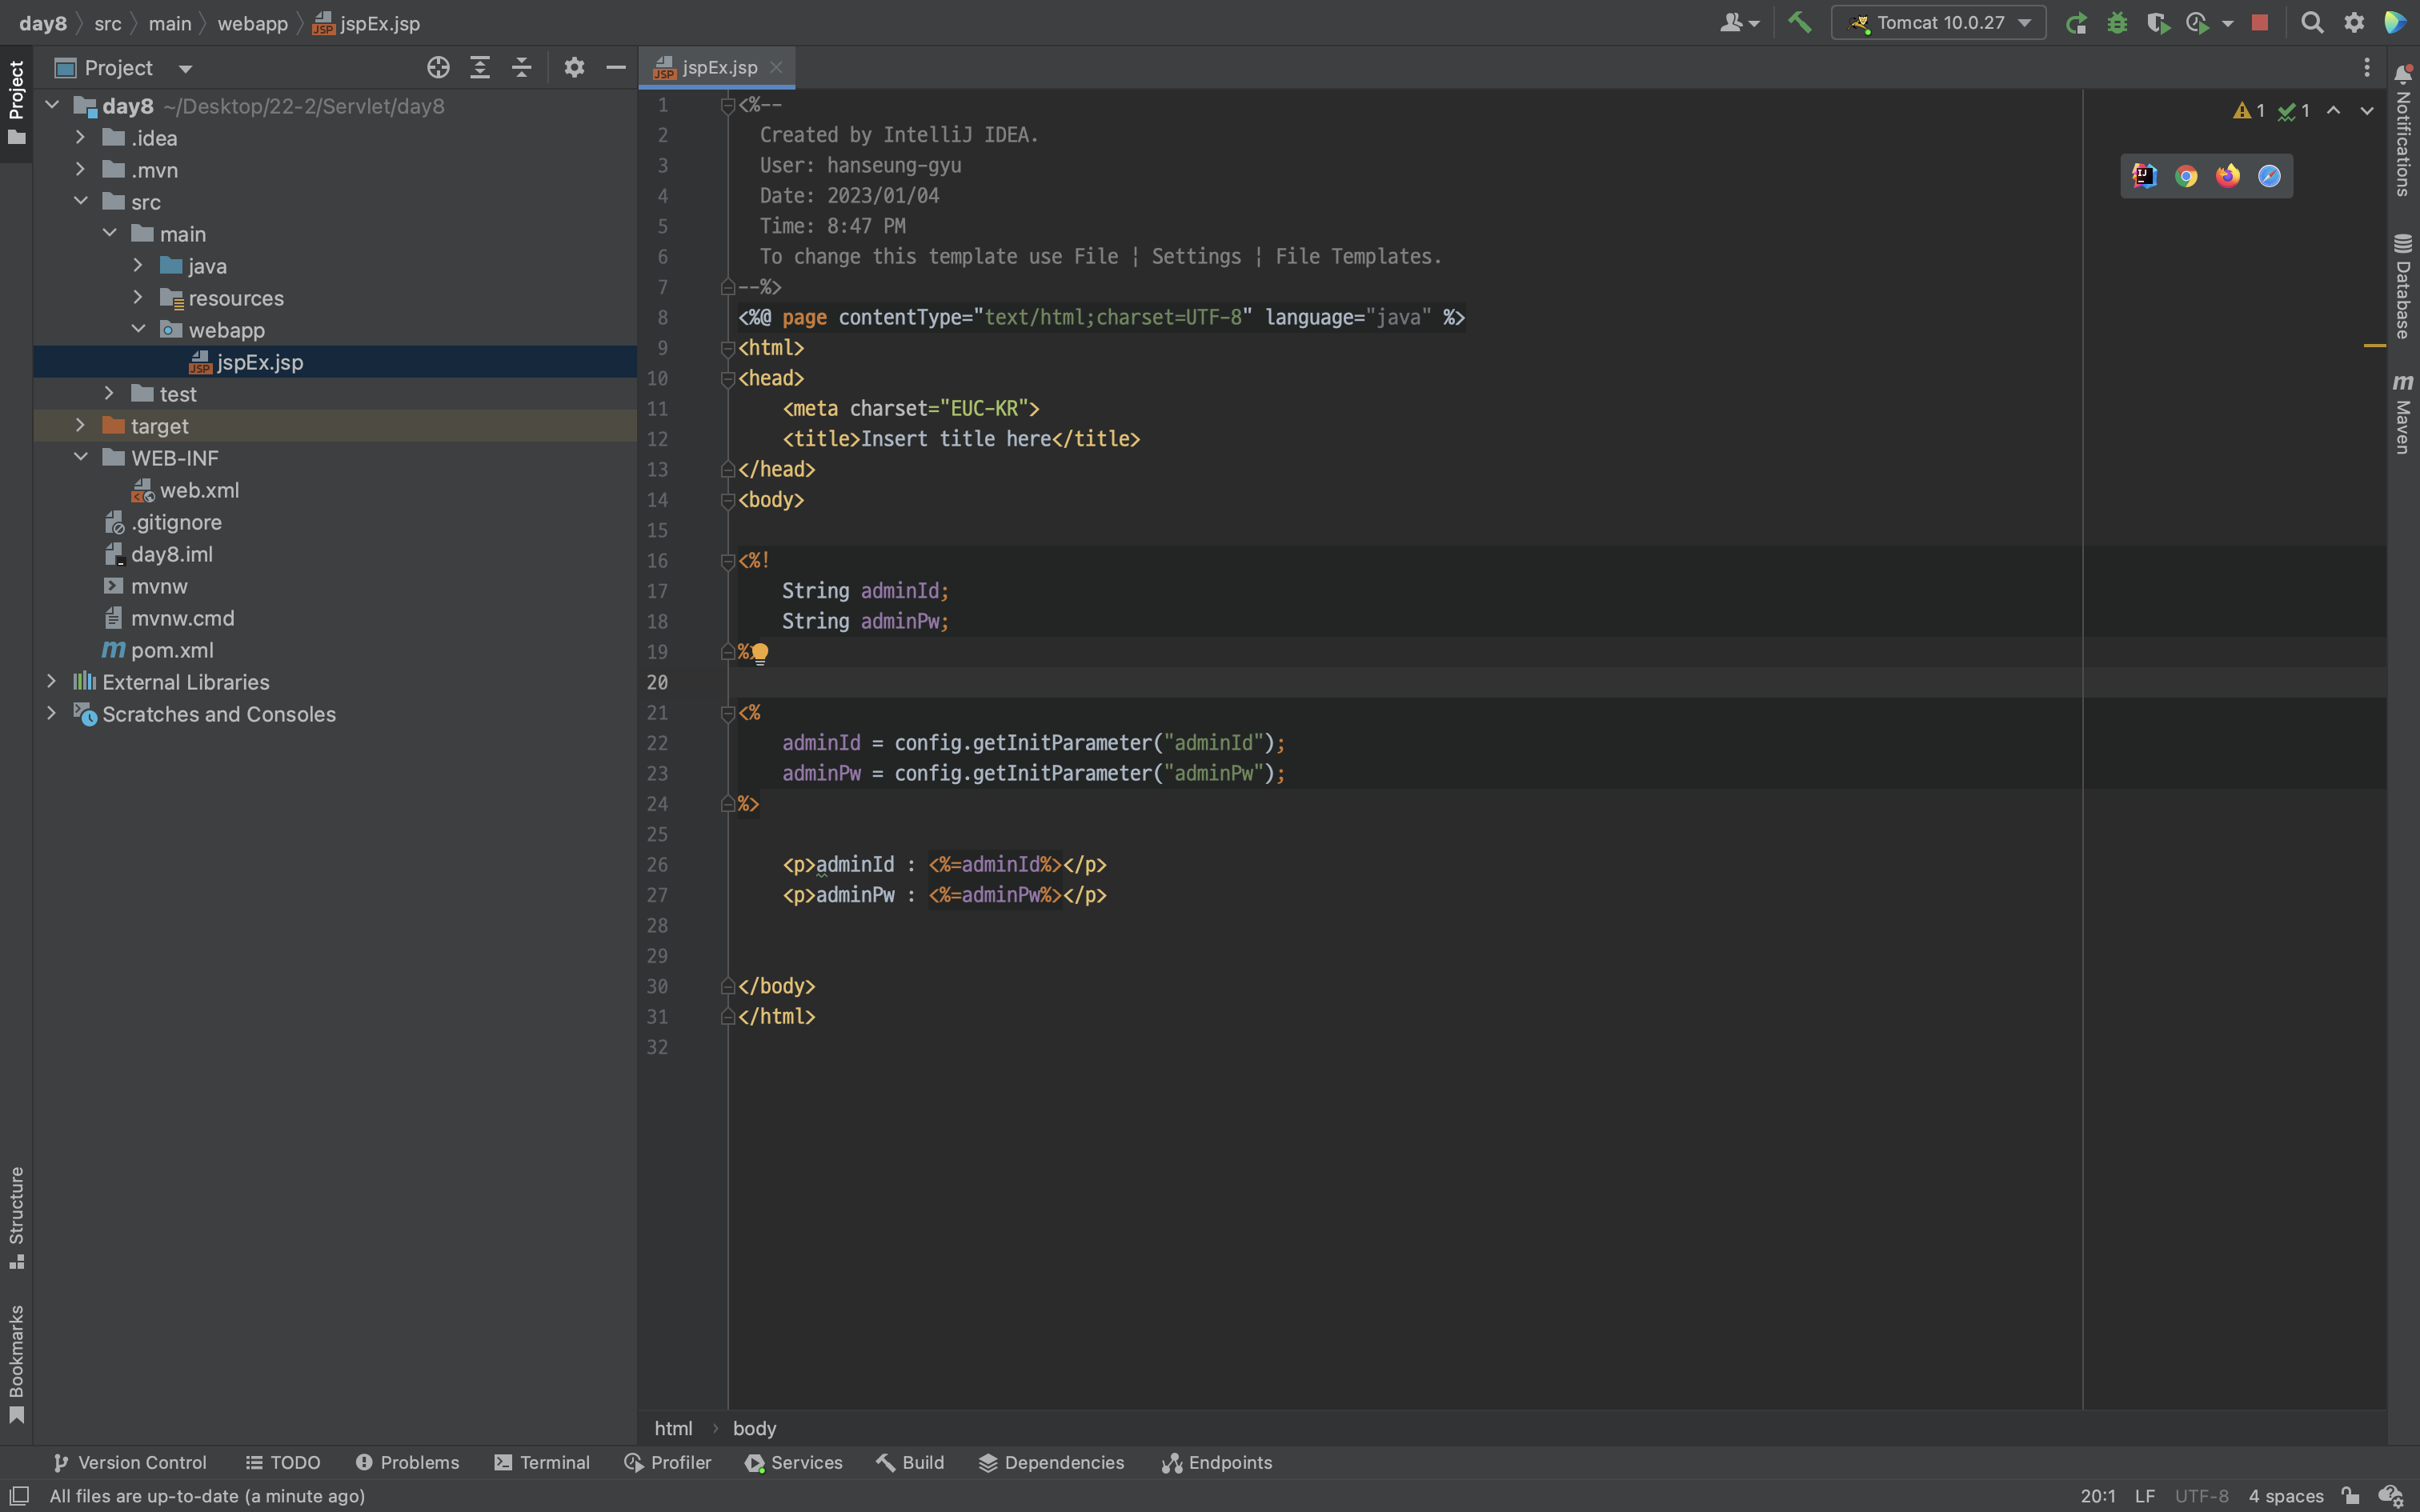Toggle the Structure tool window
Viewport: 2420px width, 1512px height.
point(16,1216)
